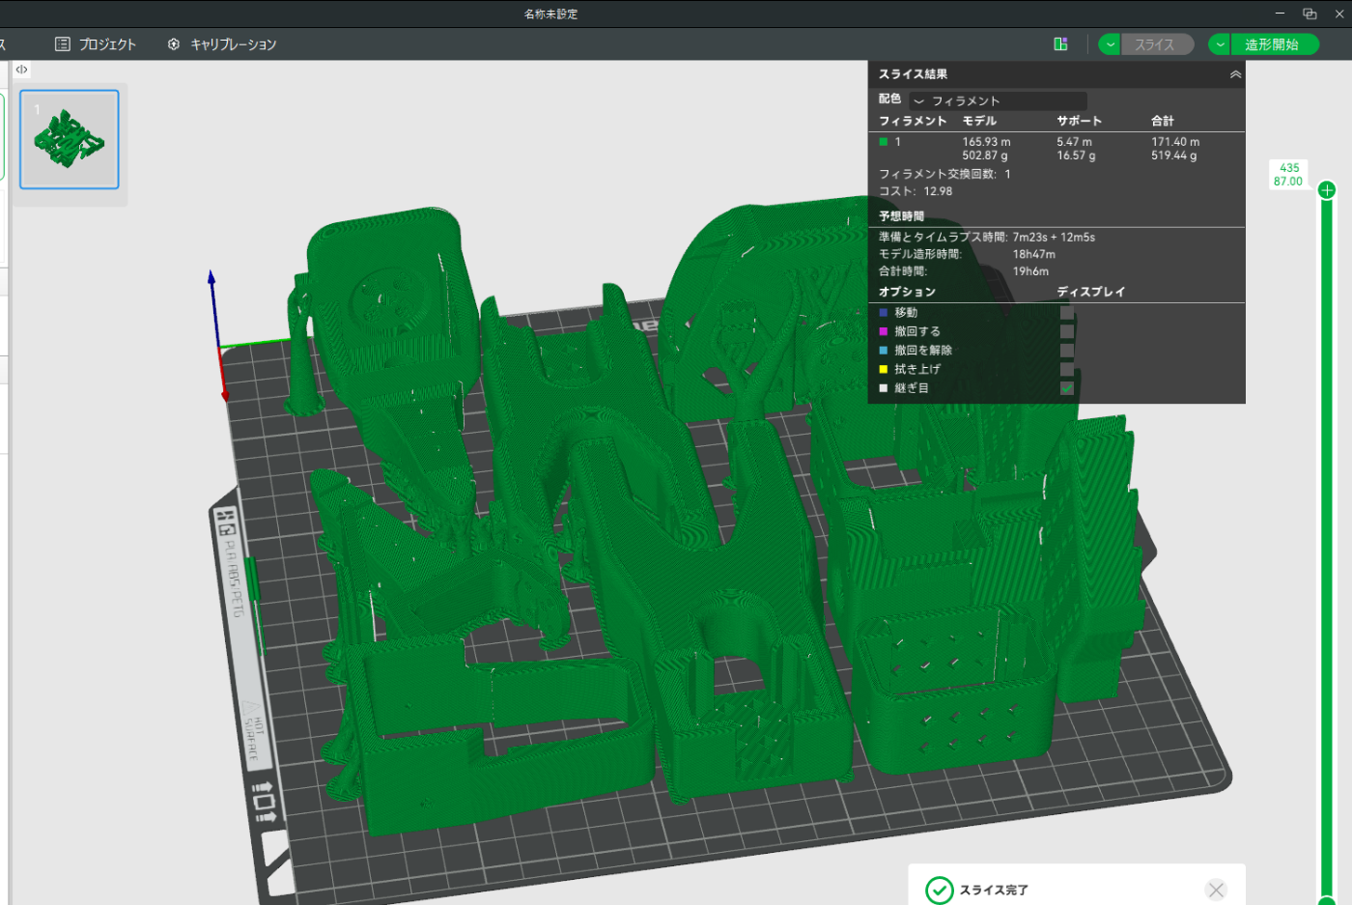Click the white 継ぎ目 color swatch
1352x905 pixels.
pos(884,388)
